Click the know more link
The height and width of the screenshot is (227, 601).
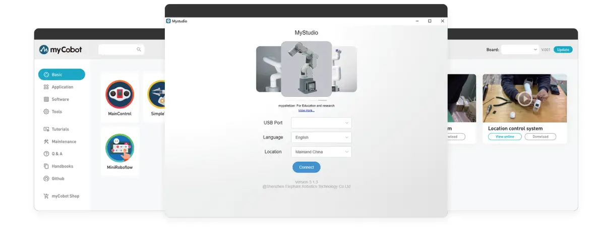[x=306, y=110]
